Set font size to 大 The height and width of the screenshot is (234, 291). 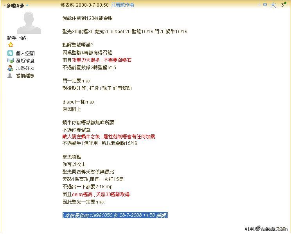pos(273,5)
